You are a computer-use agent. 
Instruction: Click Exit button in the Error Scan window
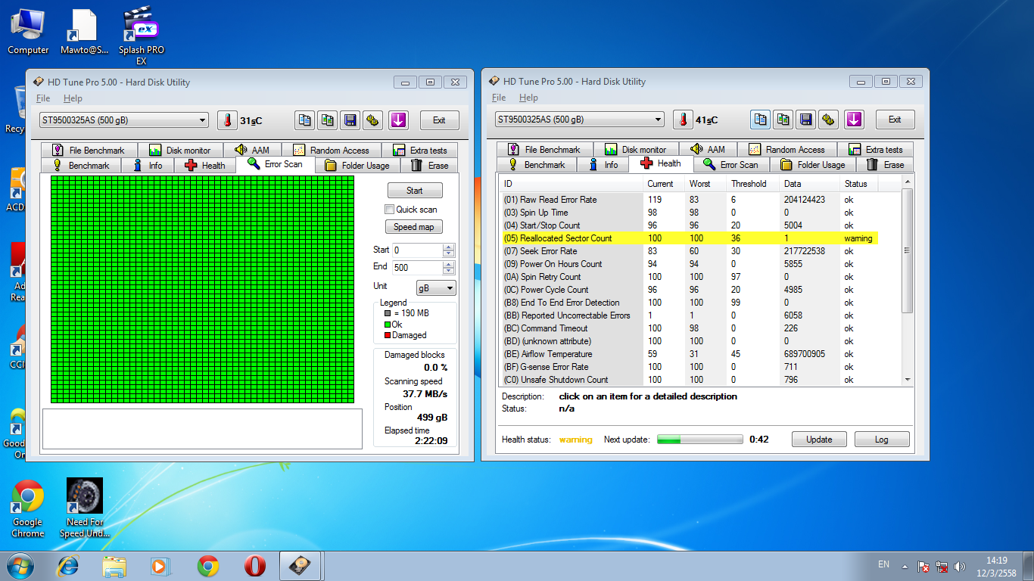[x=439, y=120]
